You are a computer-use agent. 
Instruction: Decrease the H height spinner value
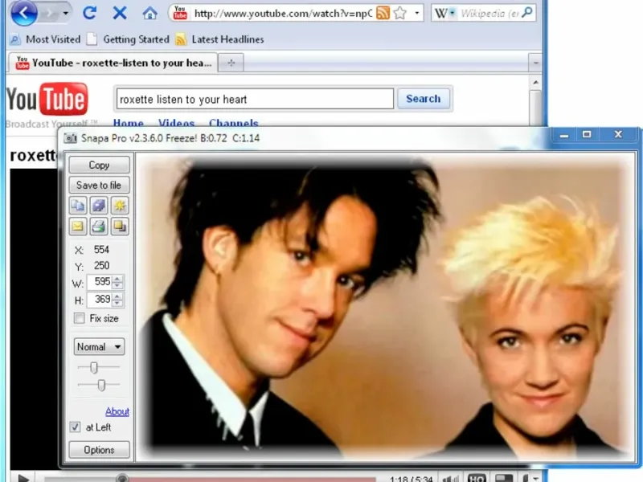tap(117, 303)
